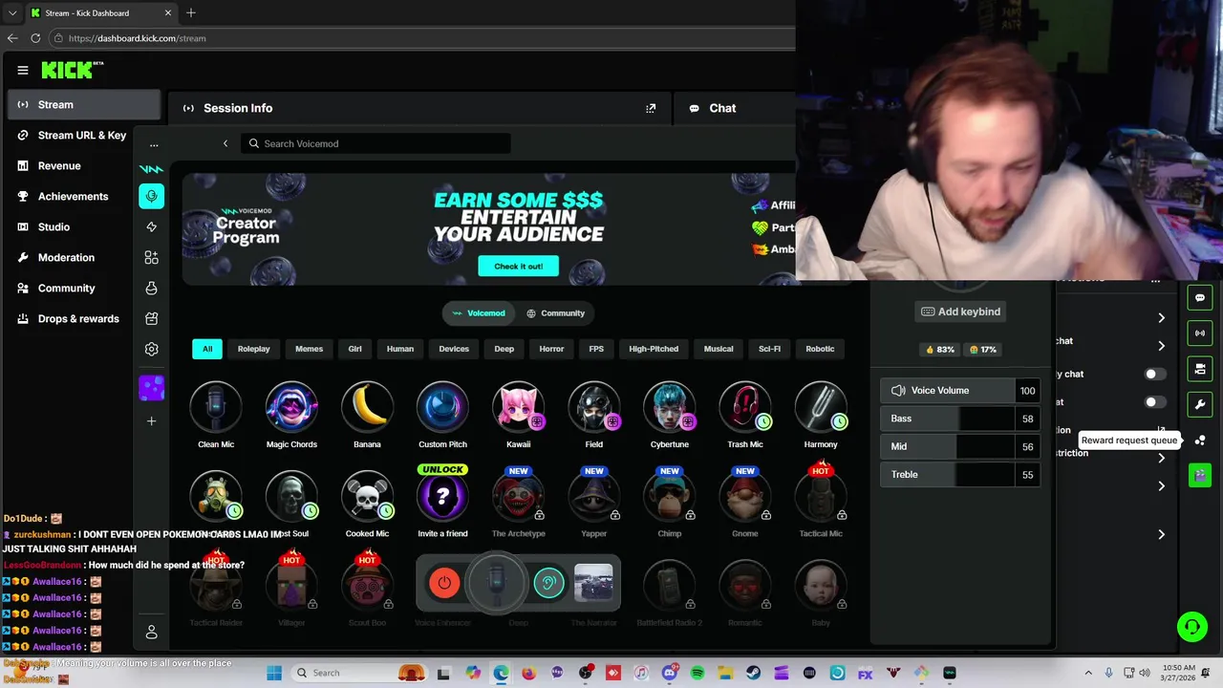This screenshot has width=1223, height=688.
Task: Go back with Voicemod arrow
Action: 225,143
